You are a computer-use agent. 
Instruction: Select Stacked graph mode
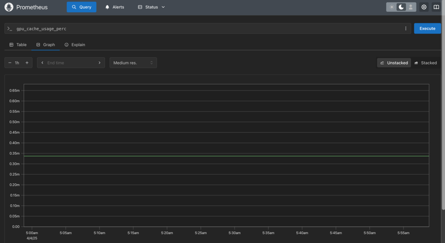[x=425, y=63]
